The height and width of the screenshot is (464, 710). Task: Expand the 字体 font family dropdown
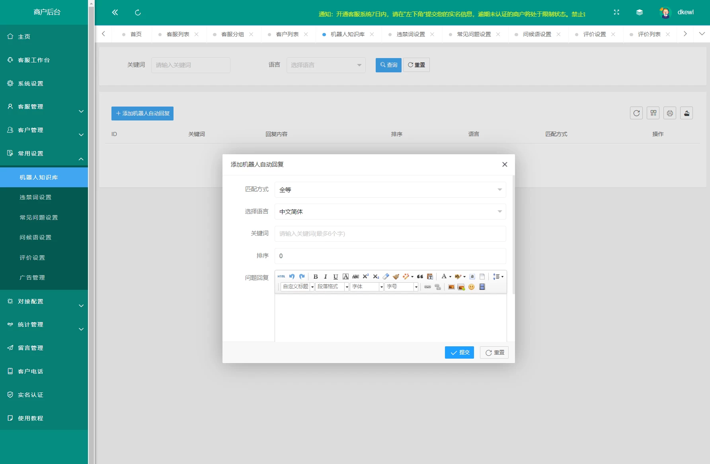tap(367, 287)
